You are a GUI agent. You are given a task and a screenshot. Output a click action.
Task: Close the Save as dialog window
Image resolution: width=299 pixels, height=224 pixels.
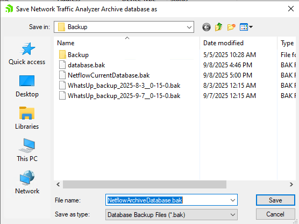pos(291,9)
